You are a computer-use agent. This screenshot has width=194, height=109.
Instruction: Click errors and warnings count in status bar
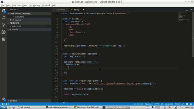[x=5, y=104]
